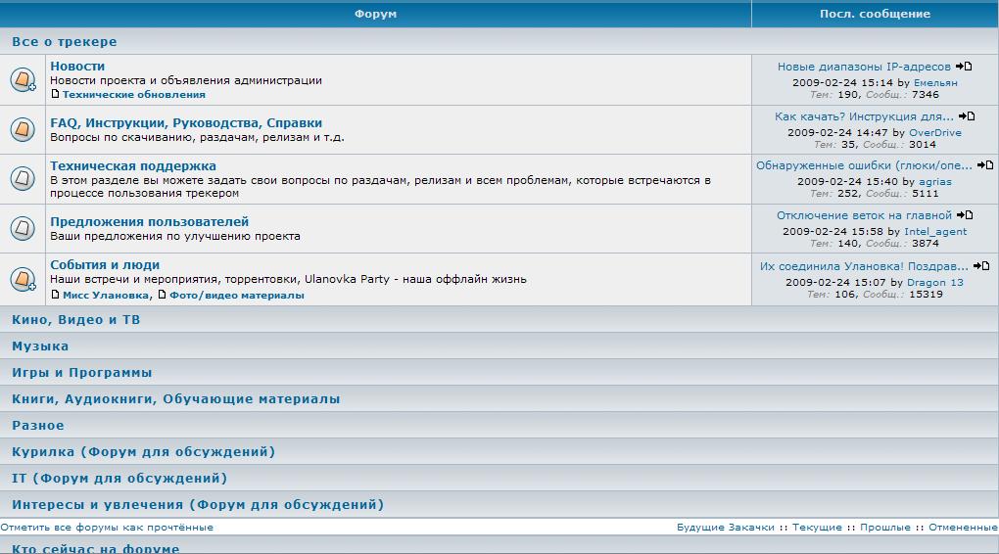
Task: Expand the Разное category
Action: [x=38, y=426]
